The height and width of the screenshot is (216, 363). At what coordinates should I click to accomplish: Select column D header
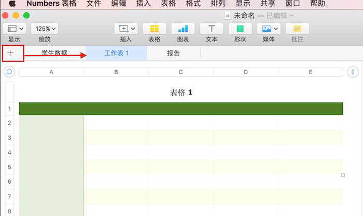point(246,72)
